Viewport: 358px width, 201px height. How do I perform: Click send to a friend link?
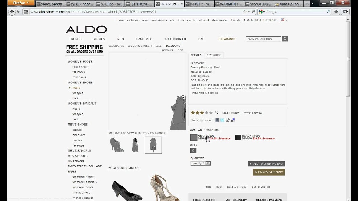pyautogui.click(x=237, y=187)
